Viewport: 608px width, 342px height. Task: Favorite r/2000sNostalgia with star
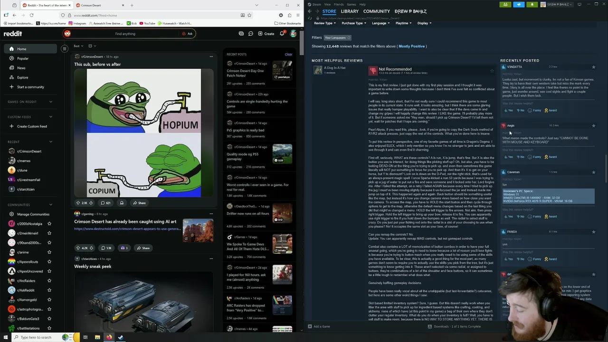tap(49, 224)
